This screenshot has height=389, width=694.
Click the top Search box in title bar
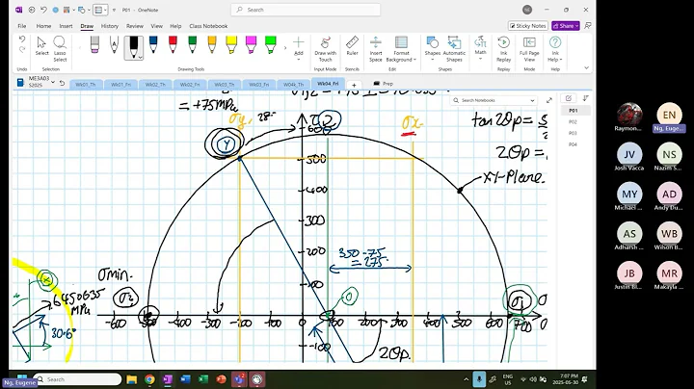(x=306, y=10)
